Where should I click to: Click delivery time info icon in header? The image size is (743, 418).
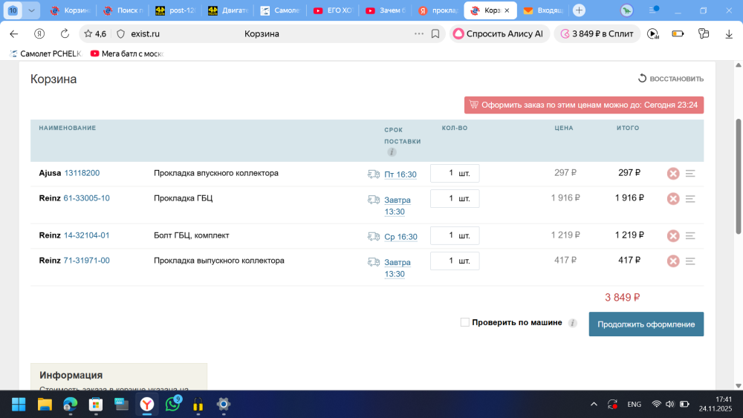click(392, 152)
